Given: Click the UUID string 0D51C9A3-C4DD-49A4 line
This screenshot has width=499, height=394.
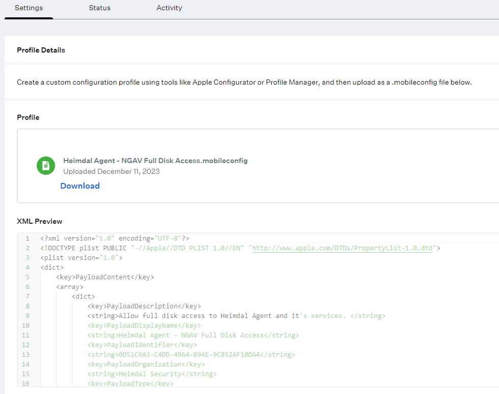Looking at the screenshot, I should click(x=191, y=355).
